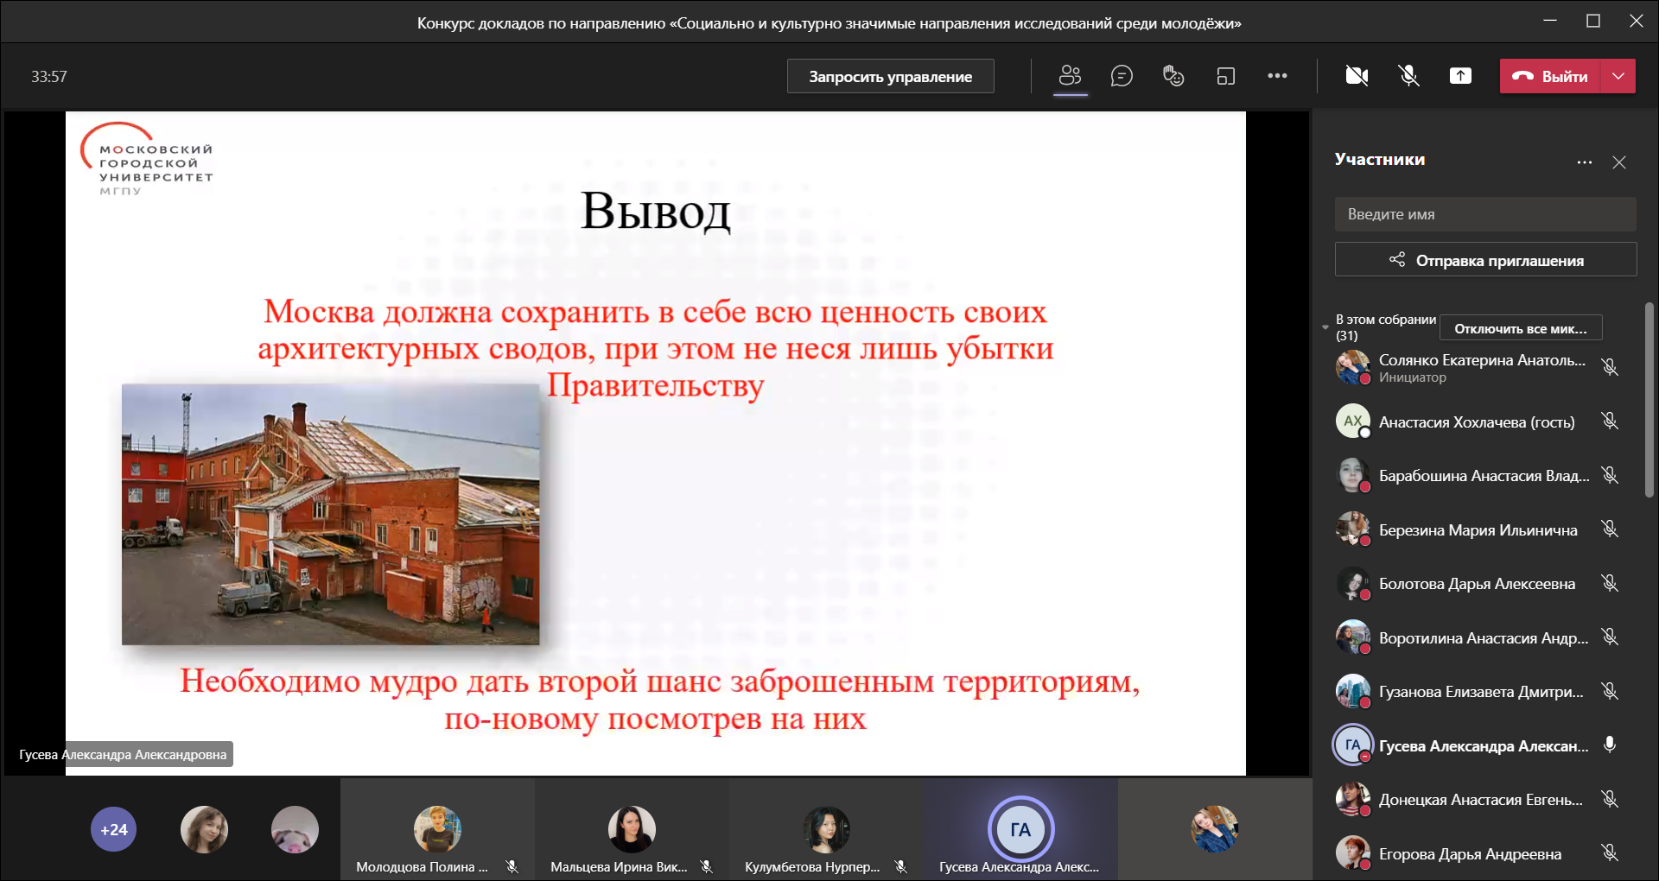The height and width of the screenshot is (881, 1659).
Task: Click the Запросить управление button
Action: (890, 76)
